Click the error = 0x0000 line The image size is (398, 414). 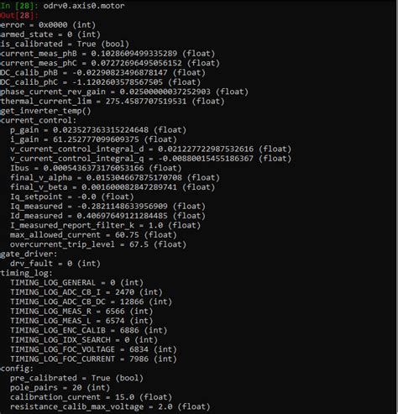point(48,25)
